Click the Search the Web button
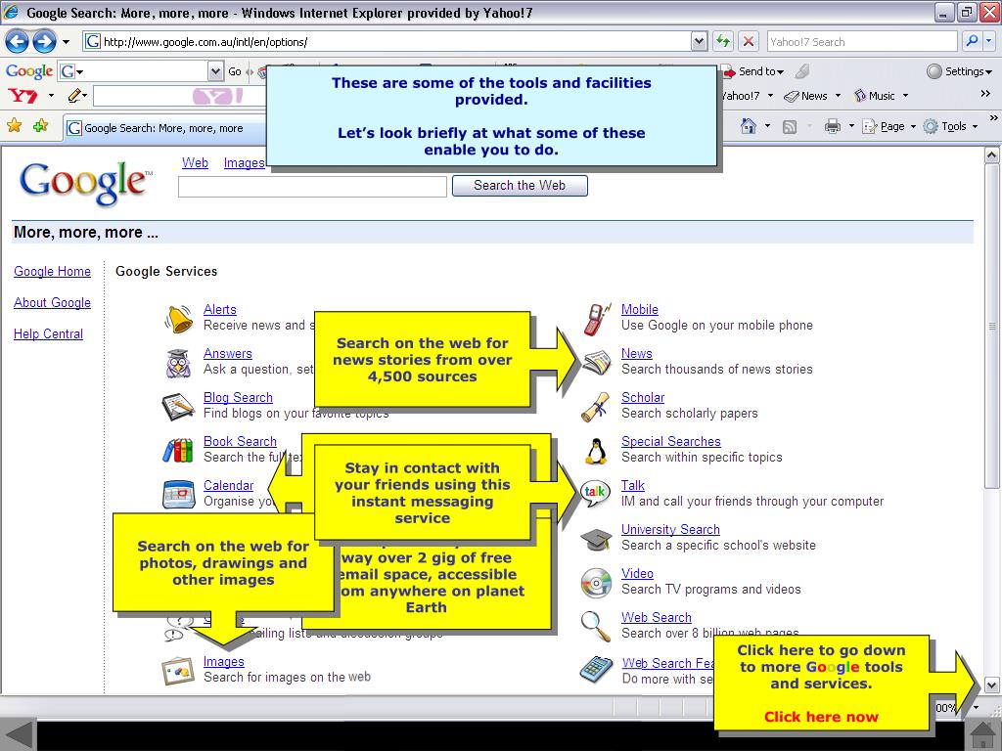Viewport: 1002px width, 751px height. [x=520, y=185]
